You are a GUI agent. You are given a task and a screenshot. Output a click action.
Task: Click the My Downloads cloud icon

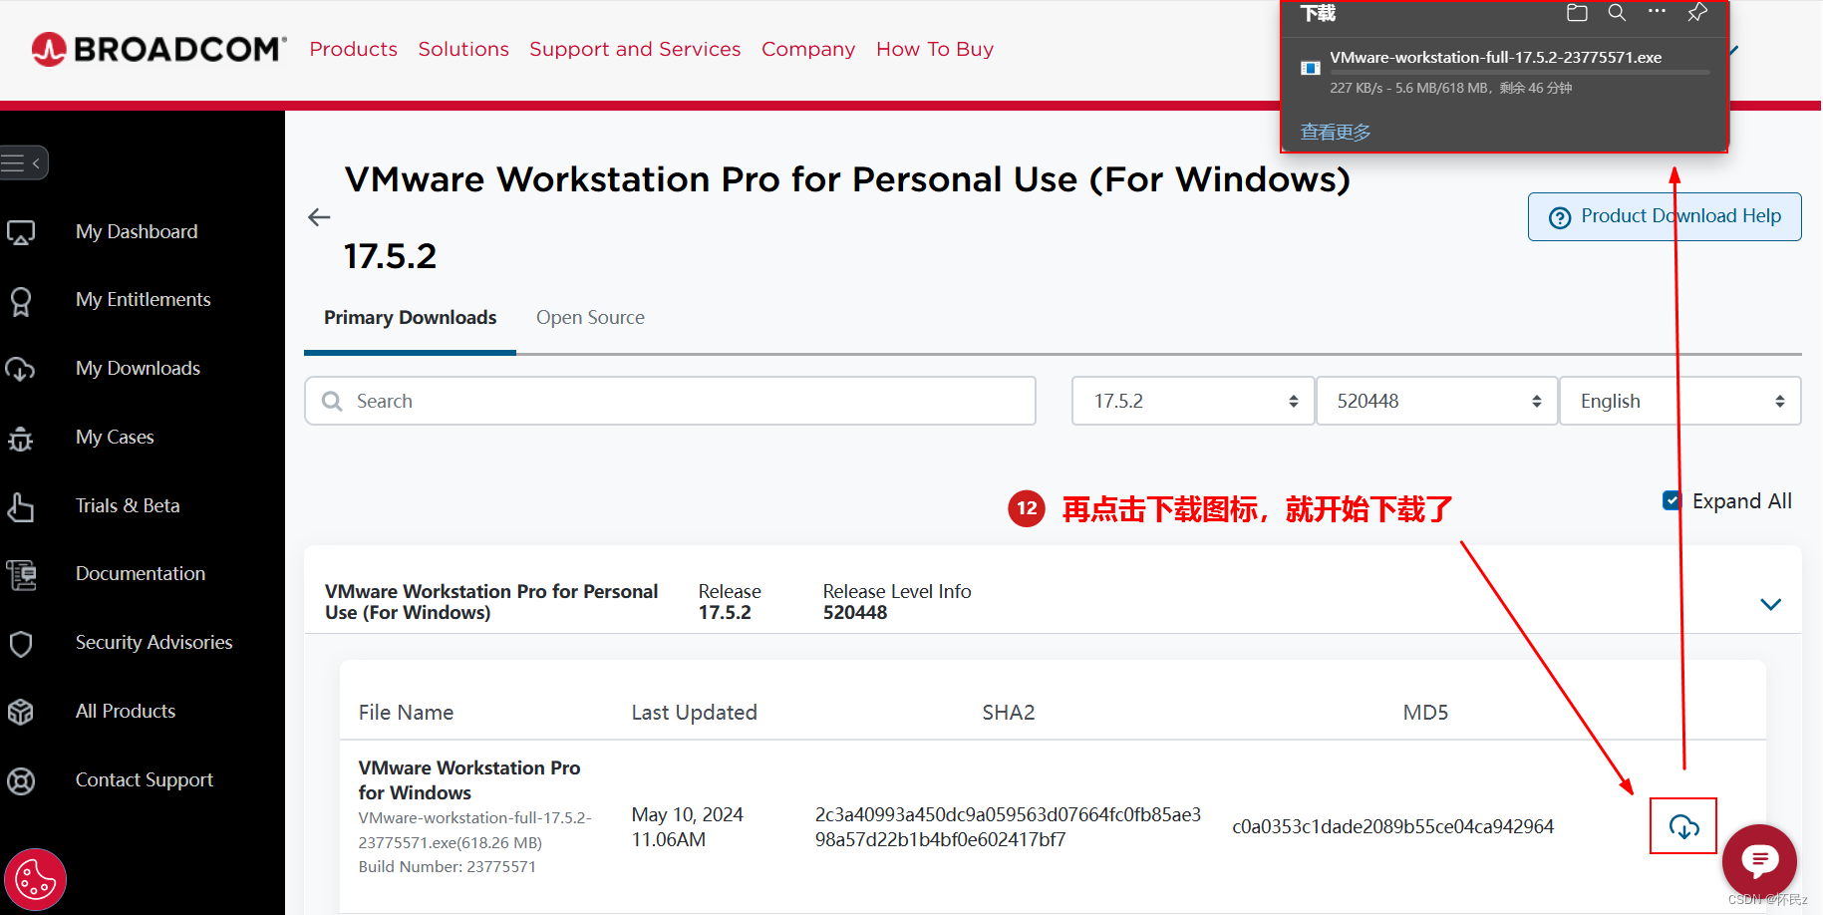click(21, 369)
